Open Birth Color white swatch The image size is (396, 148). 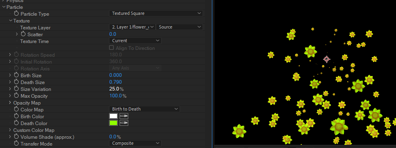point(113,116)
